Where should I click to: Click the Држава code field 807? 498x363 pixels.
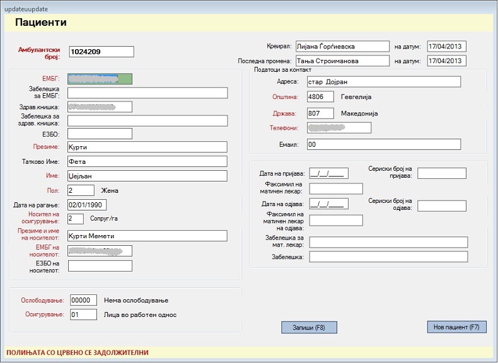click(320, 113)
